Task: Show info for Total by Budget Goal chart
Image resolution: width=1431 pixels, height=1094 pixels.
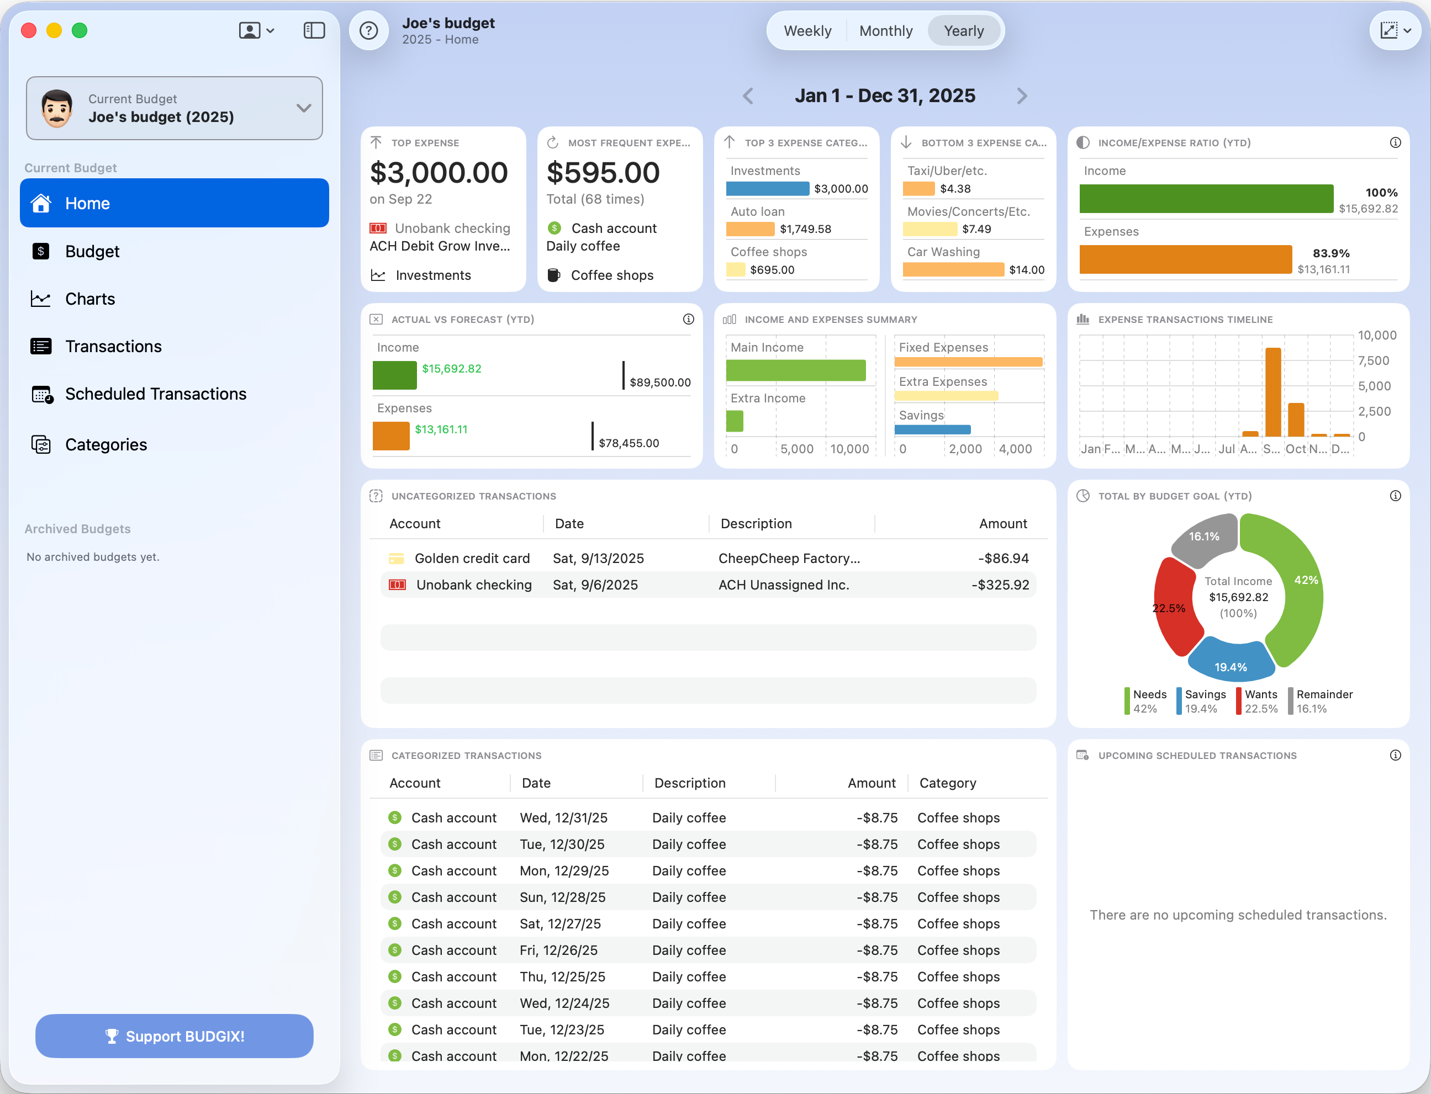Action: [x=1395, y=496]
